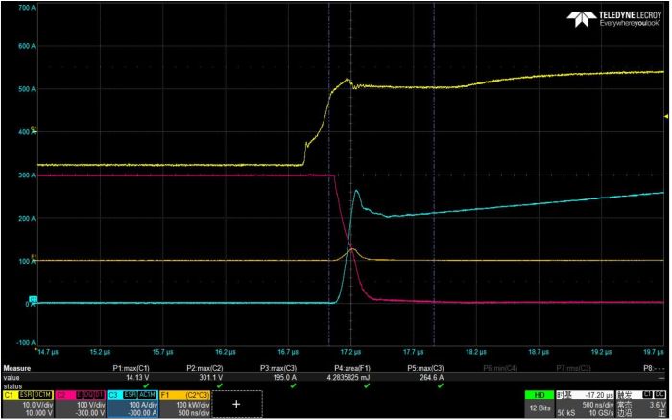The image size is (672, 420).
Task: Open the P2:max(C2) measurement column
Action: (x=204, y=372)
